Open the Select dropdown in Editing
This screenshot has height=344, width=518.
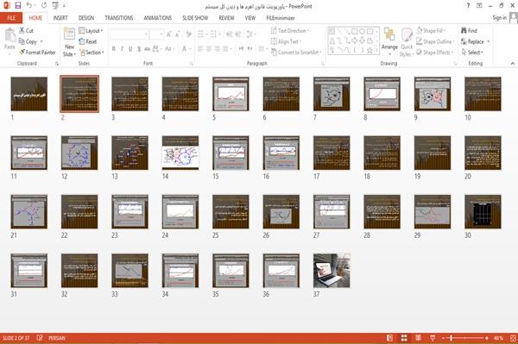[x=472, y=53]
